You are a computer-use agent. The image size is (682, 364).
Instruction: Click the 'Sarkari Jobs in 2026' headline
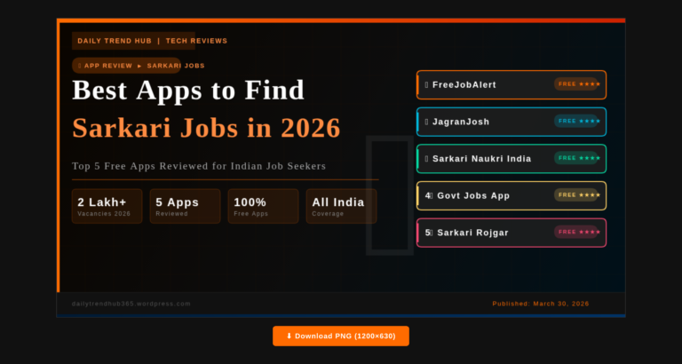pyautogui.click(x=206, y=128)
